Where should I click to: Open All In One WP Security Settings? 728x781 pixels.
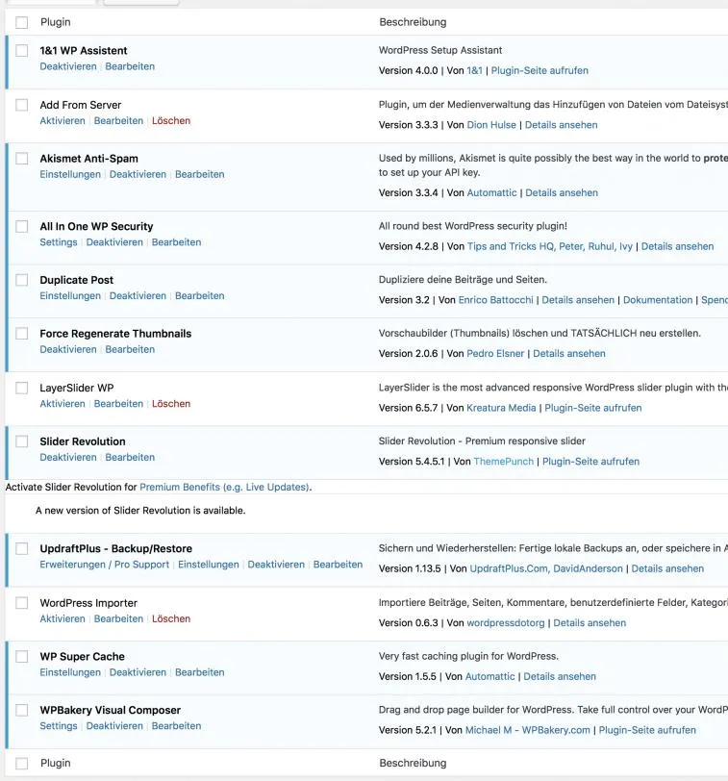coord(59,242)
